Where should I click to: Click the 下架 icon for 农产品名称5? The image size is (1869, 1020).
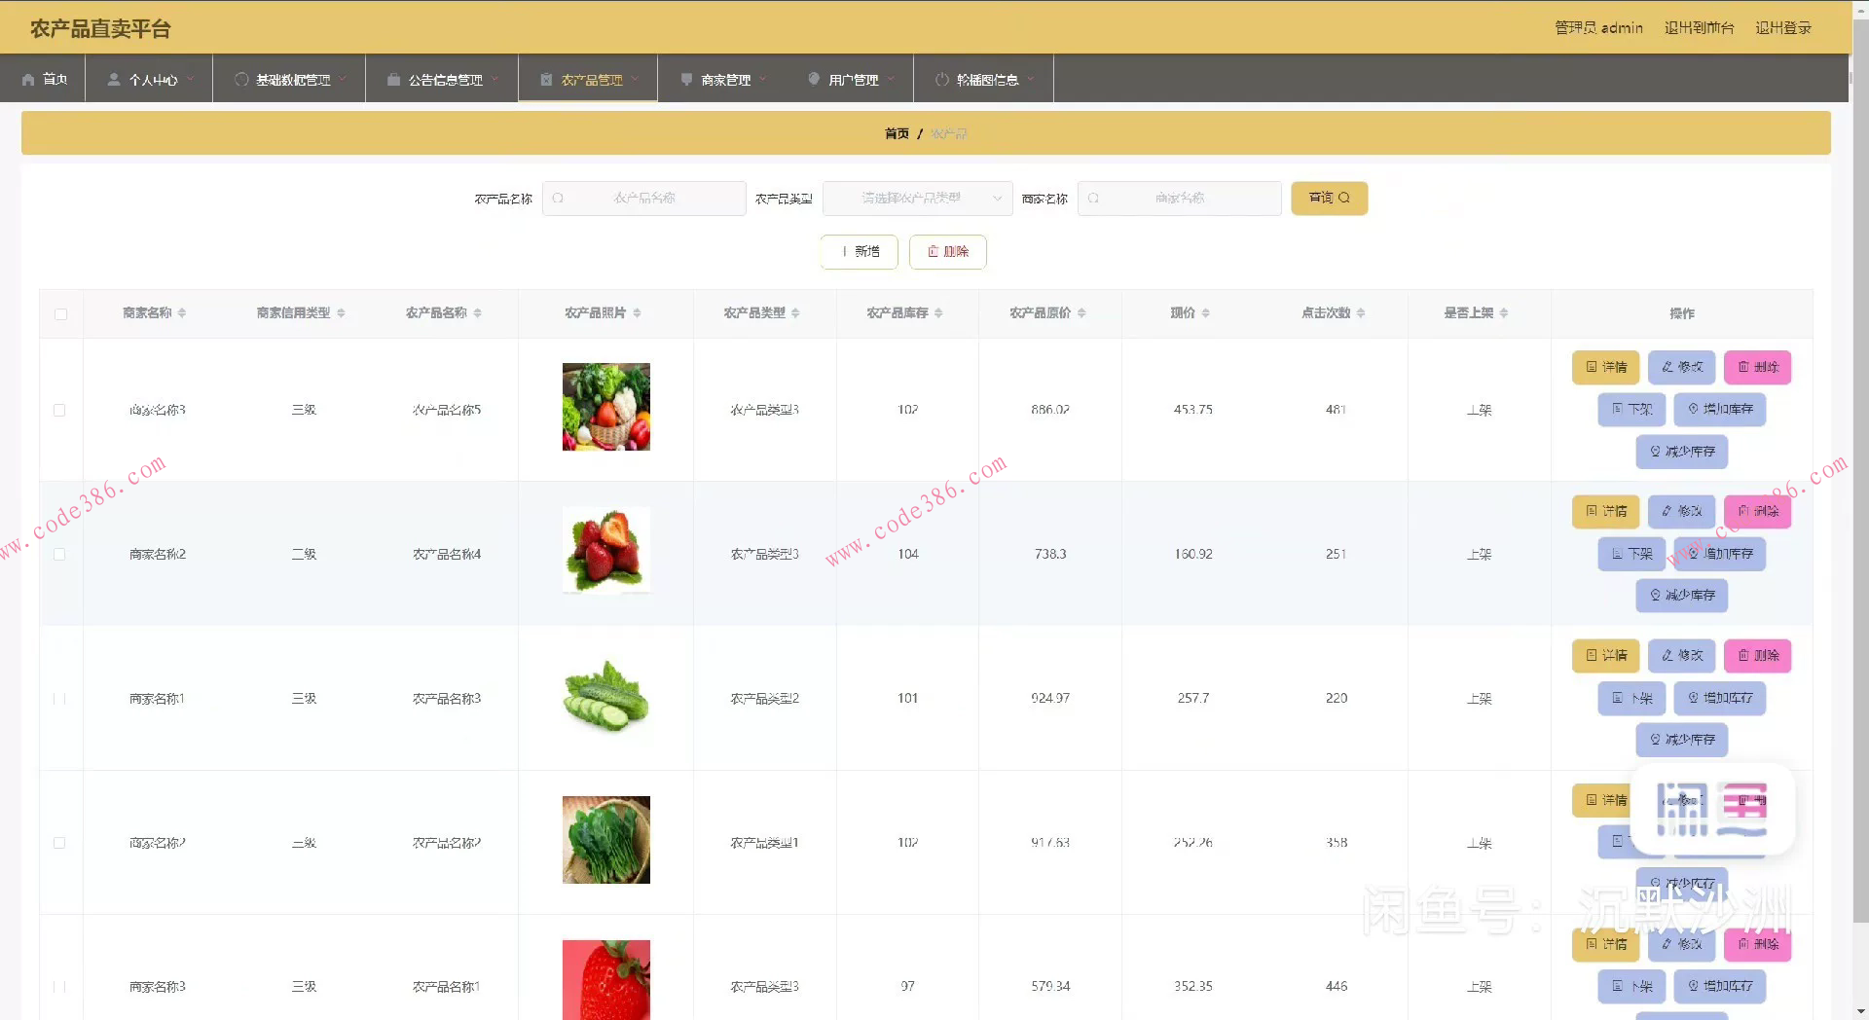pos(1618,409)
